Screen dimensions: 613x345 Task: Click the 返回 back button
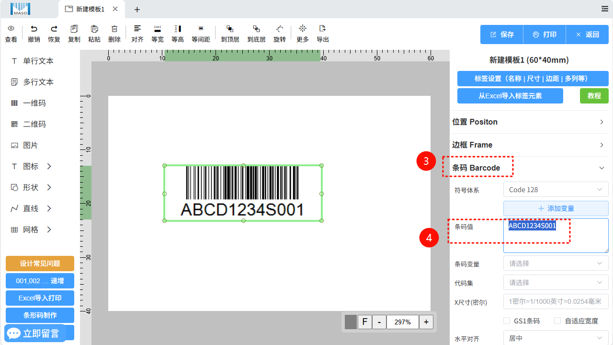point(587,34)
